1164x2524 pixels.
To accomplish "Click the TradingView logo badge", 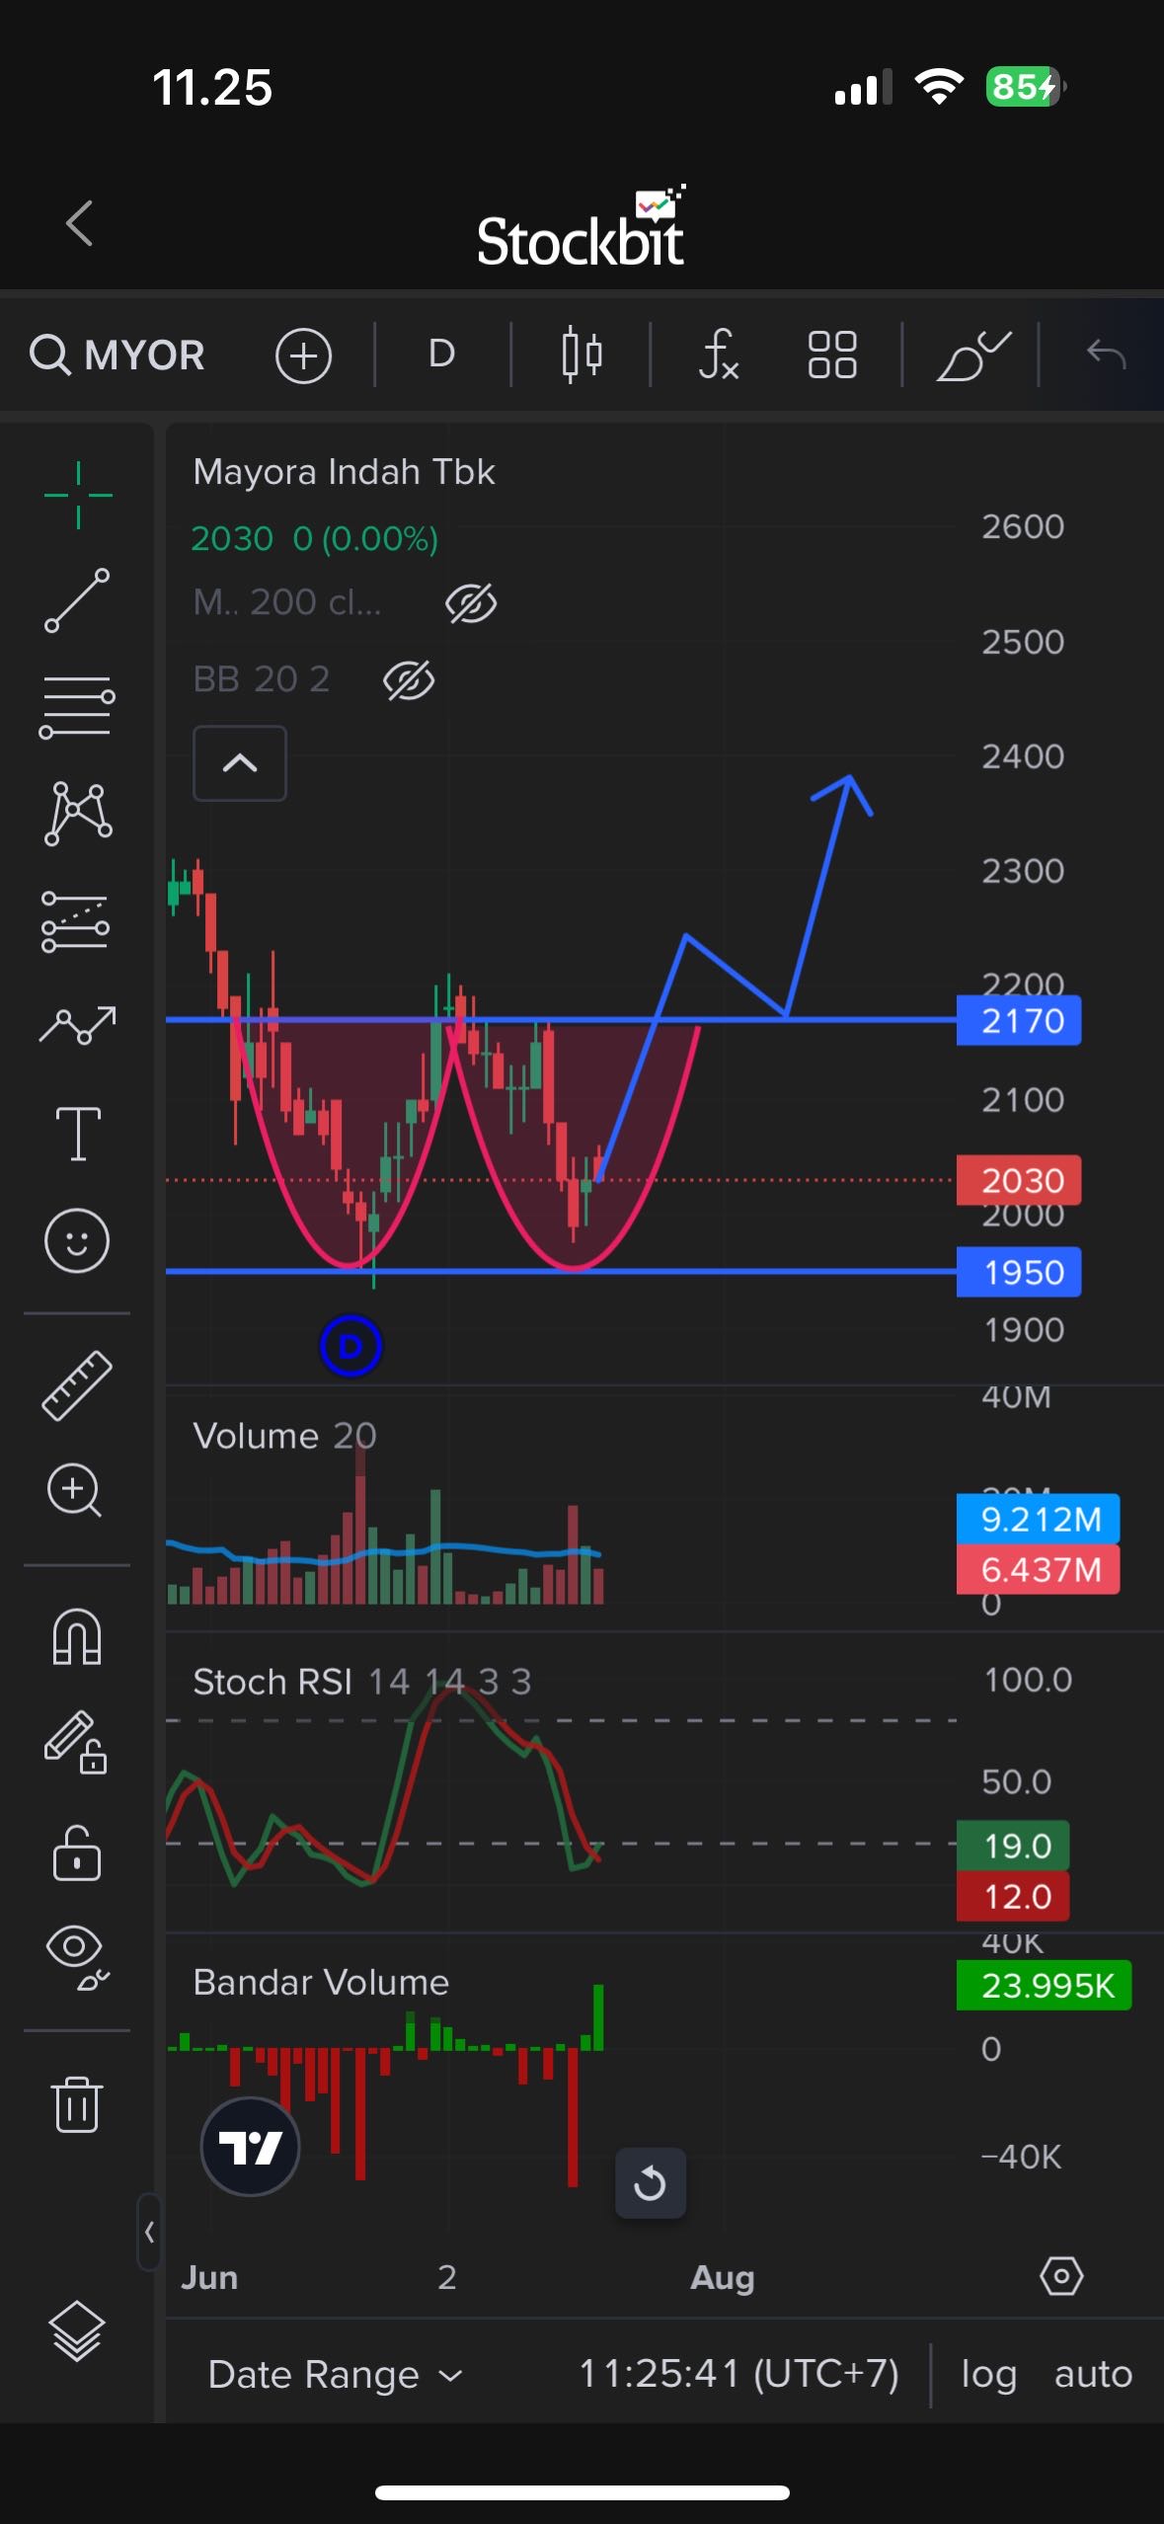I will pos(250,2146).
